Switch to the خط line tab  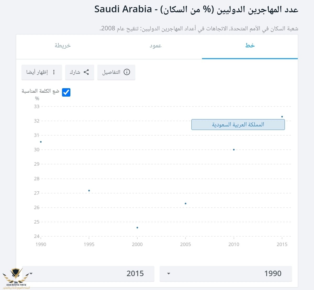[x=250, y=46]
